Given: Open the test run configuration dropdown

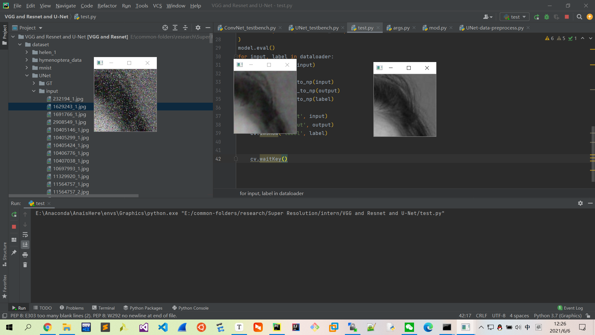Looking at the screenshot, I should click(515, 17).
